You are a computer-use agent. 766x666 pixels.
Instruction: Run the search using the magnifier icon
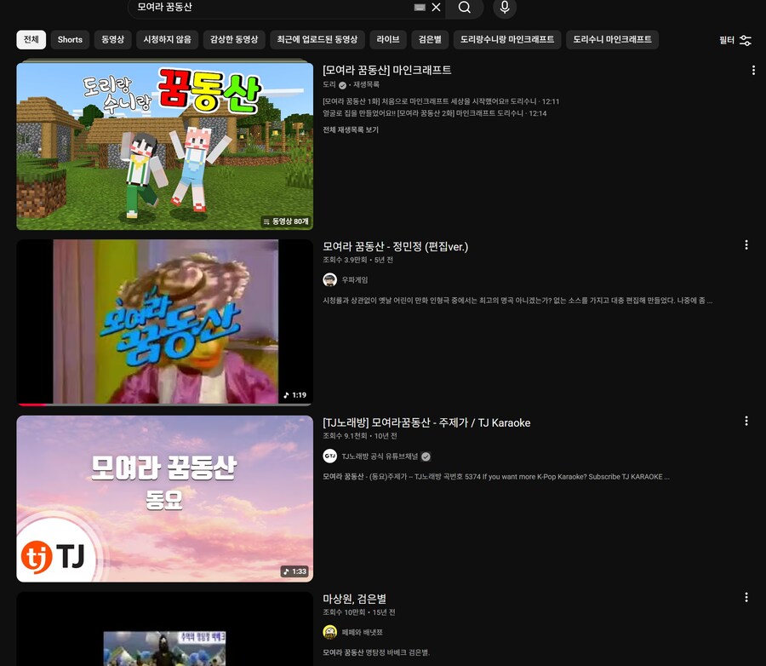[x=463, y=9]
